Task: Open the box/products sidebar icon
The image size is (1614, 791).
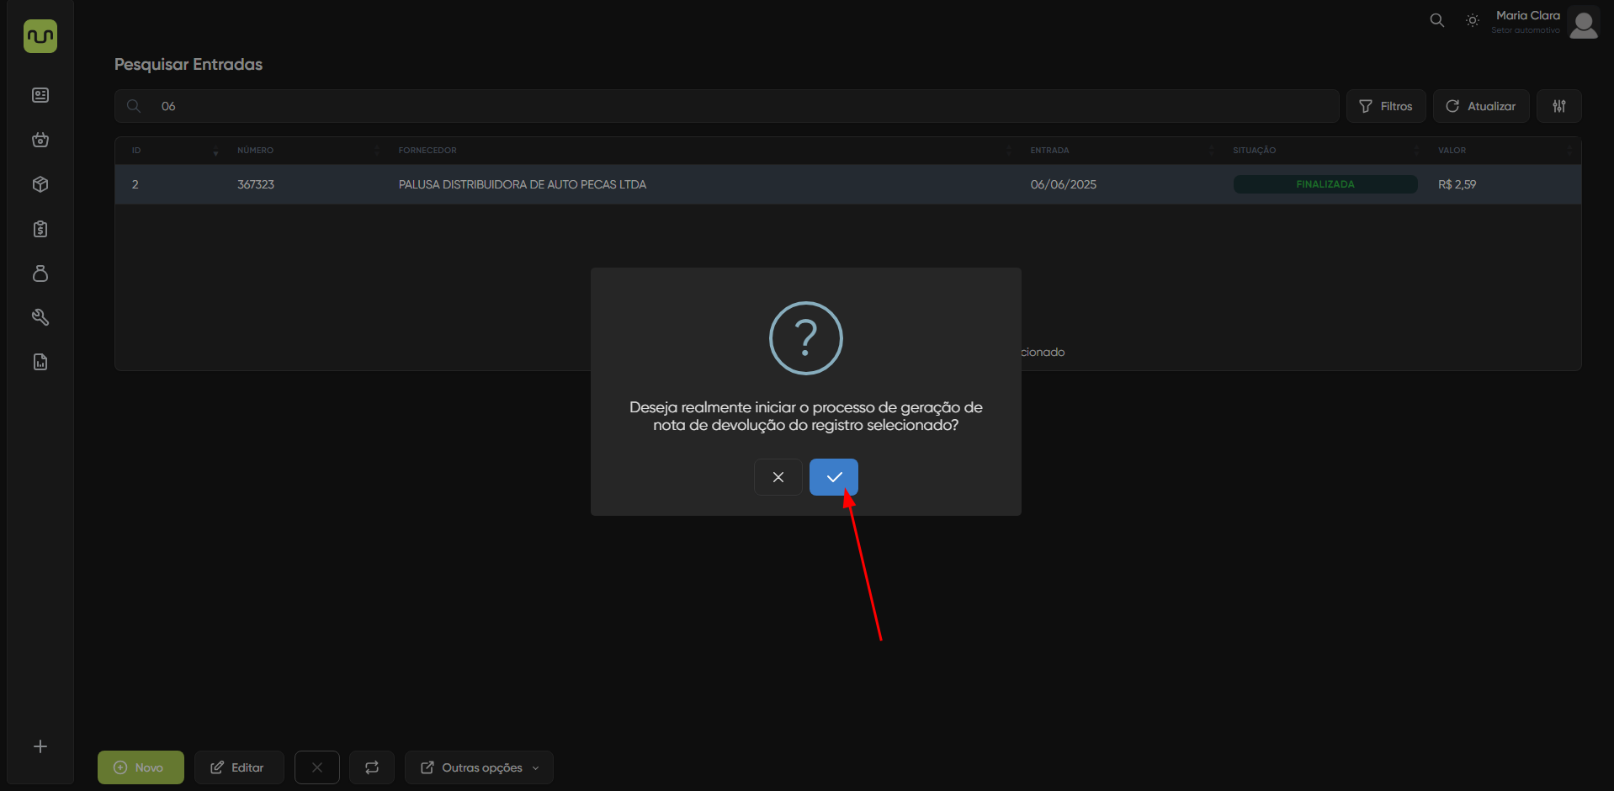Action: tap(40, 184)
